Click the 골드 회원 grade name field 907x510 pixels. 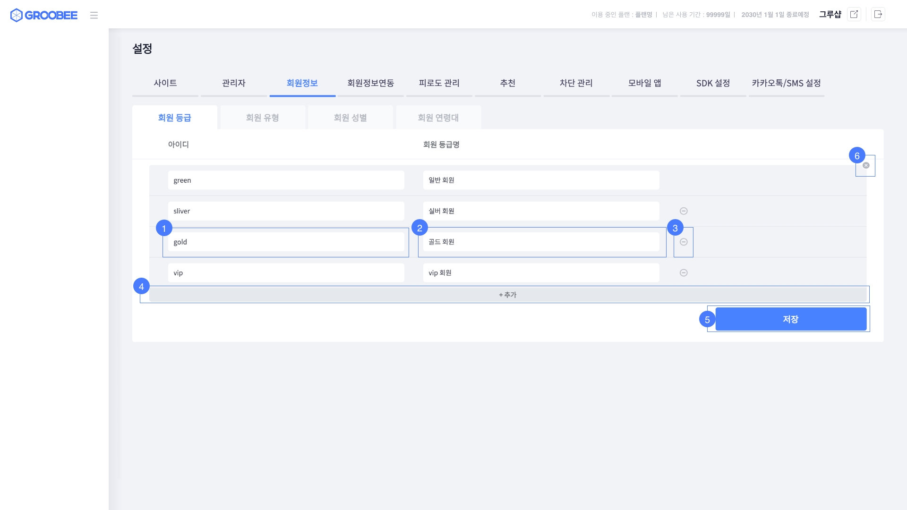coord(541,242)
